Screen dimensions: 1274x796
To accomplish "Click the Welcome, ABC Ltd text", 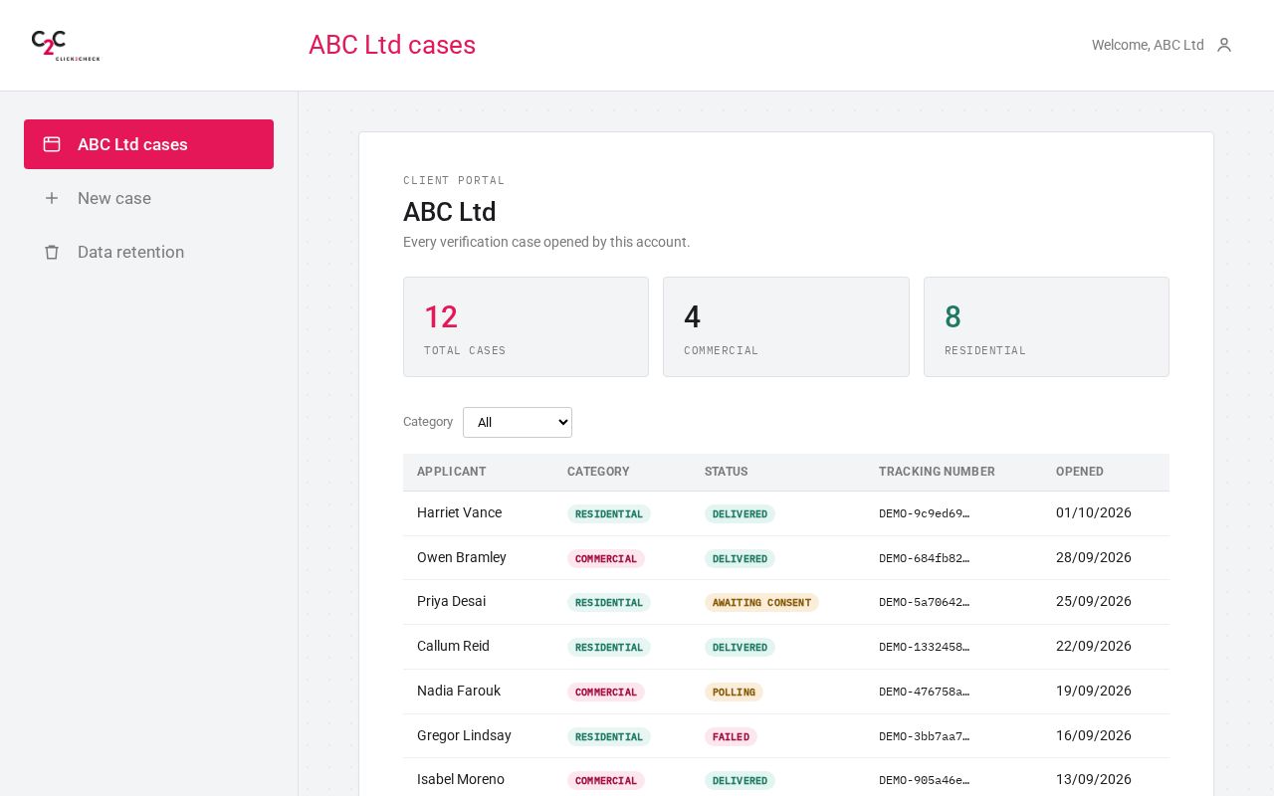I will pos(1148,45).
